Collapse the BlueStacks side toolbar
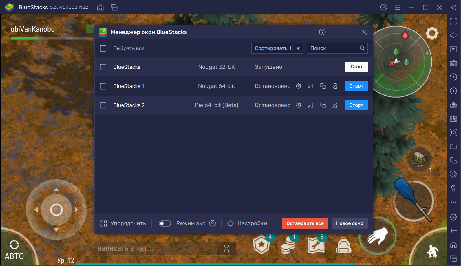 click(x=453, y=7)
